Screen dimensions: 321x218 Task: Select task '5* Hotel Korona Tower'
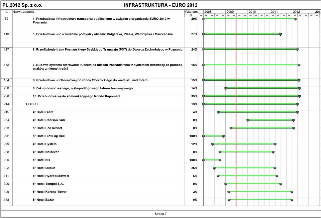(x=49, y=192)
